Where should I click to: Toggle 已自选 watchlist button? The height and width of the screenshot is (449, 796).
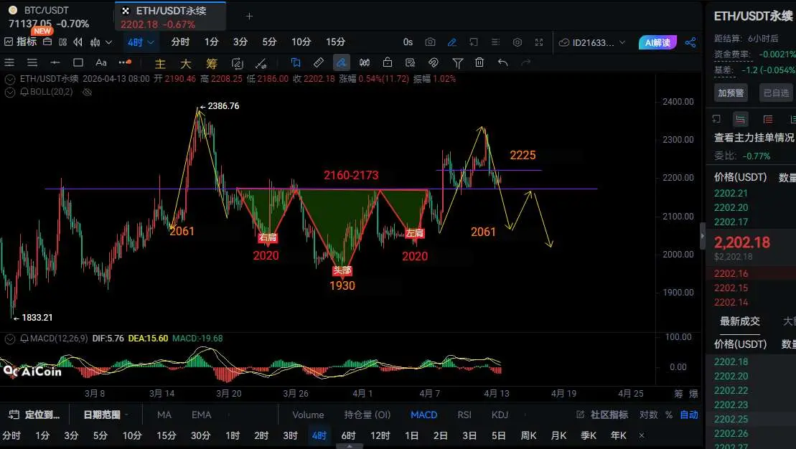click(x=776, y=93)
